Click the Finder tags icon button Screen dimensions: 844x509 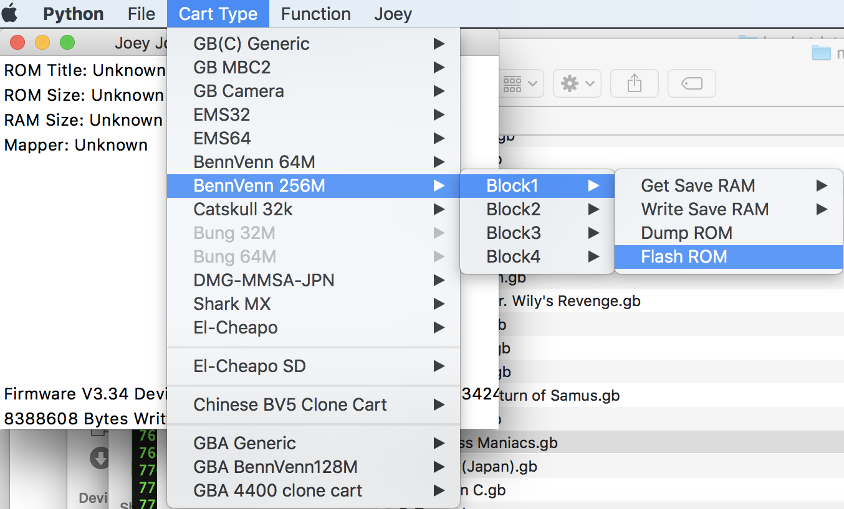pos(691,83)
